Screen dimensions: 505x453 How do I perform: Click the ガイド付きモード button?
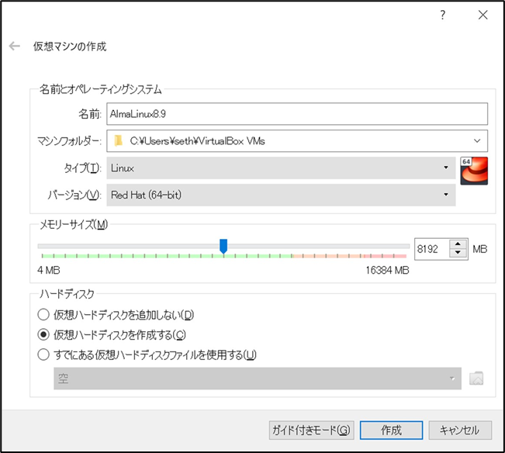click(x=311, y=431)
